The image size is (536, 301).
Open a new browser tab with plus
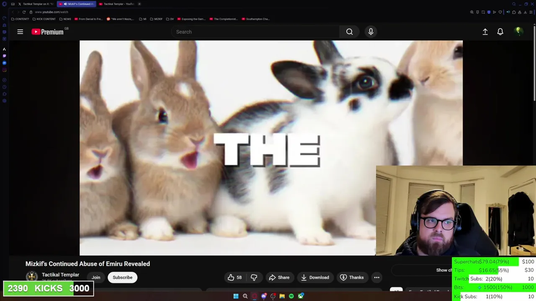click(x=139, y=4)
